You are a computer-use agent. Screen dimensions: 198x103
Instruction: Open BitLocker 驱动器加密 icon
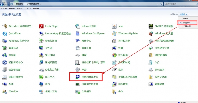[x=5, y=26]
